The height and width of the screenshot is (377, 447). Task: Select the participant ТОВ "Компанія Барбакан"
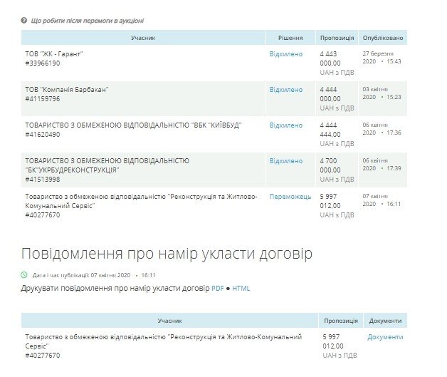tap(67, 90)
